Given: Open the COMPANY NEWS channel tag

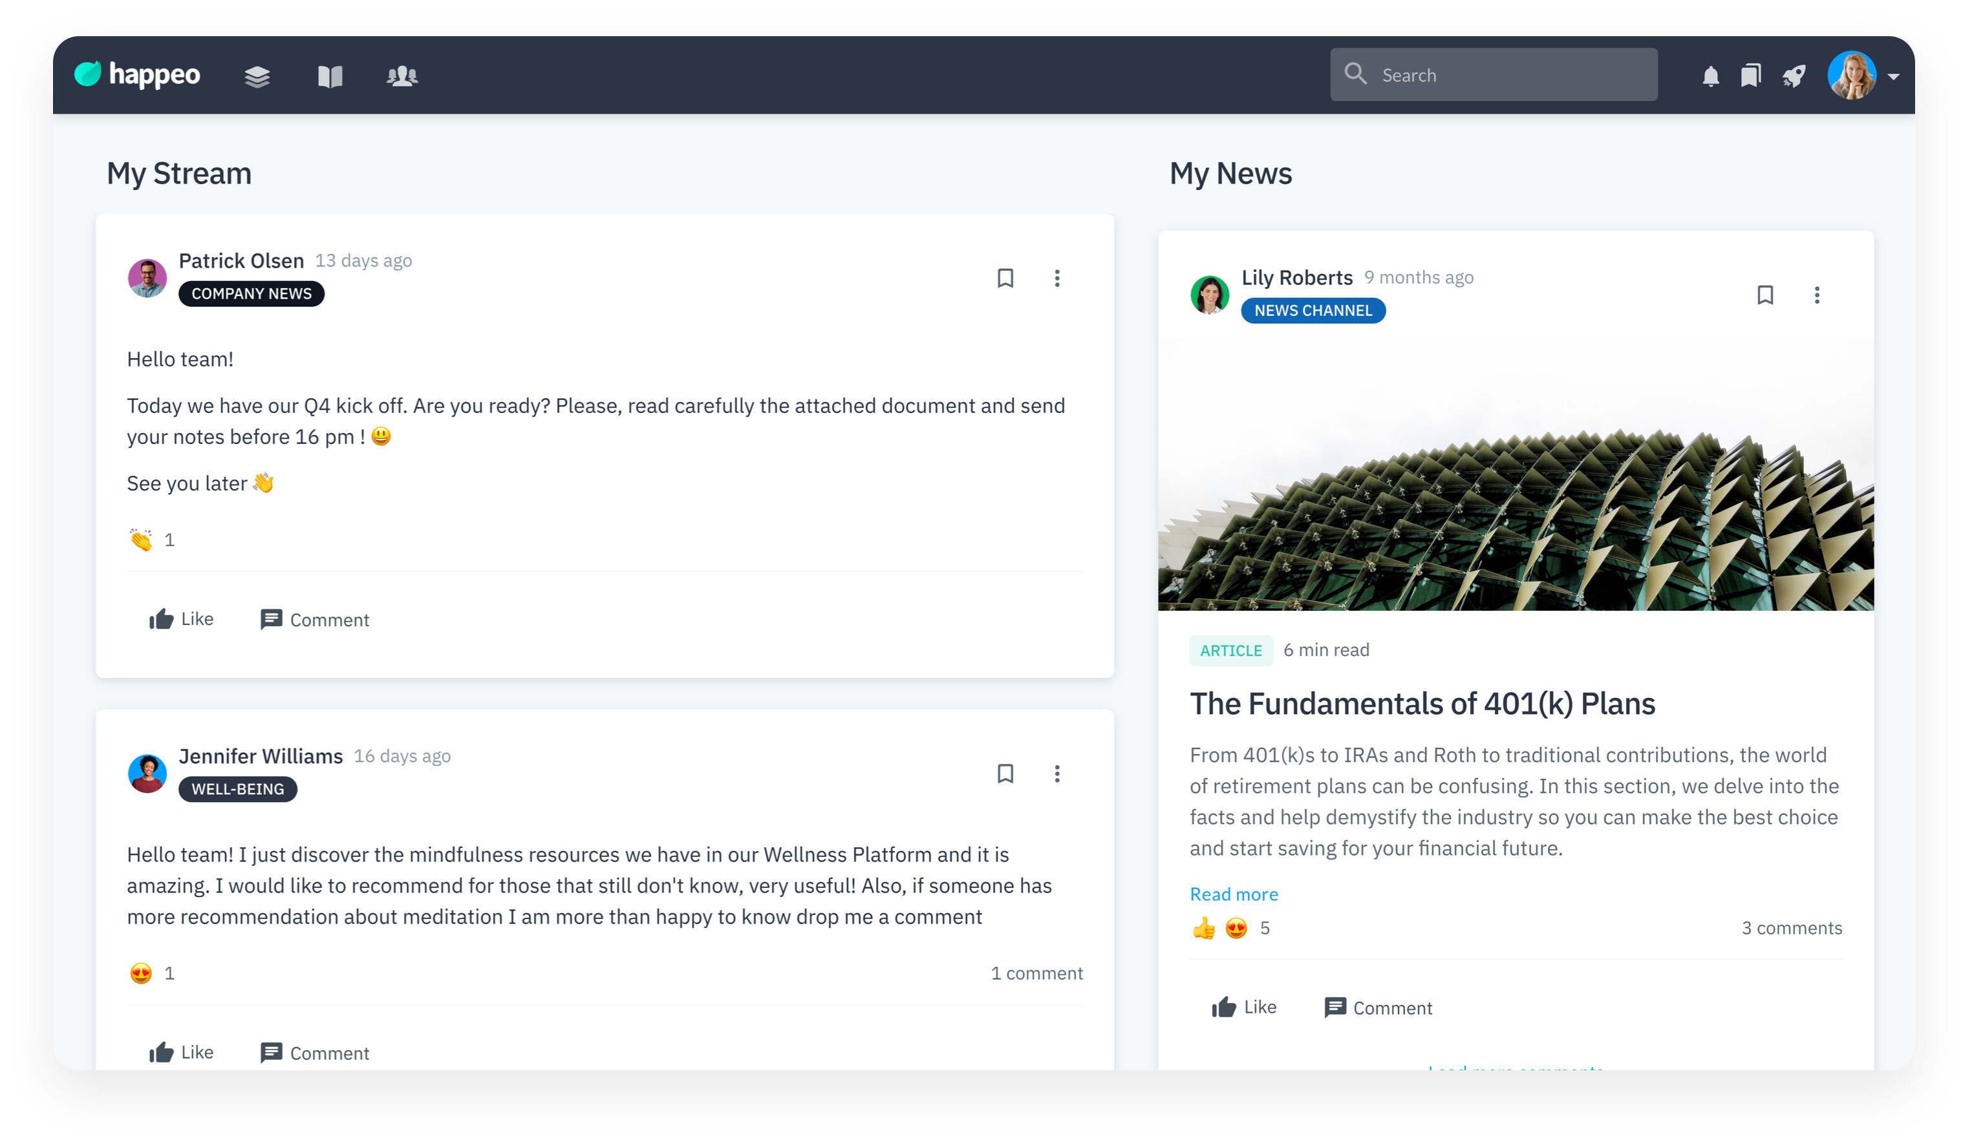Looking at the screenshot, I should pos(252,293).
